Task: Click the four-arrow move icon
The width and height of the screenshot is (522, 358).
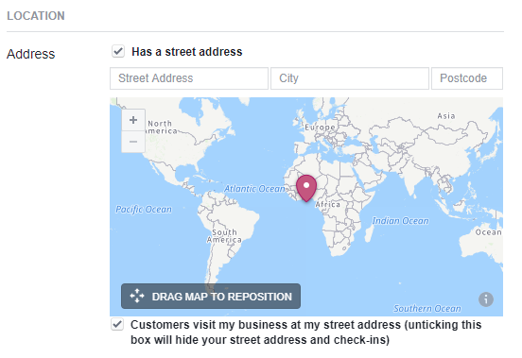Action: (137, 296)
